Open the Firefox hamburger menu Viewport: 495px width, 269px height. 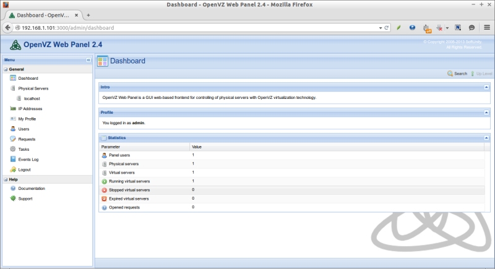[487, 28]
